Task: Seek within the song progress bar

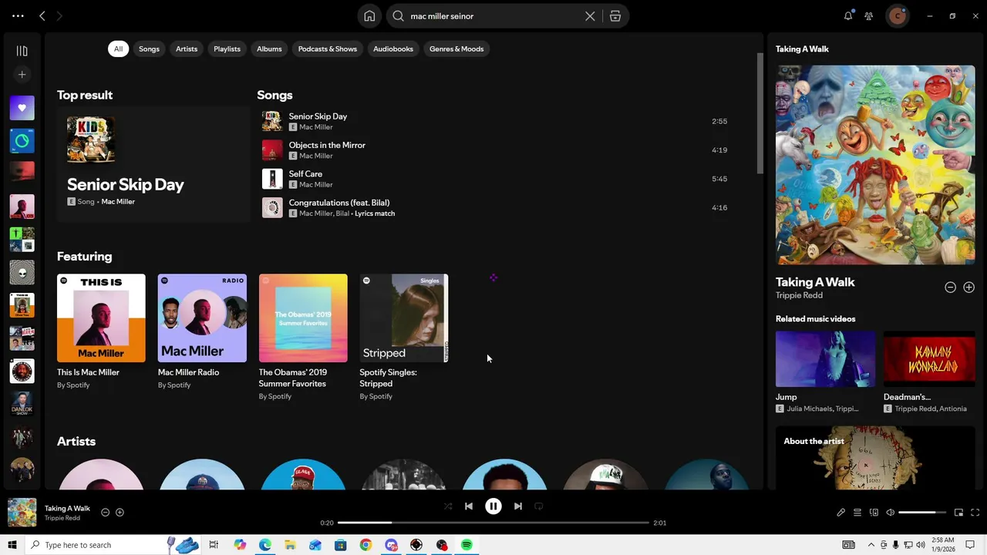Action: [493, 523]
